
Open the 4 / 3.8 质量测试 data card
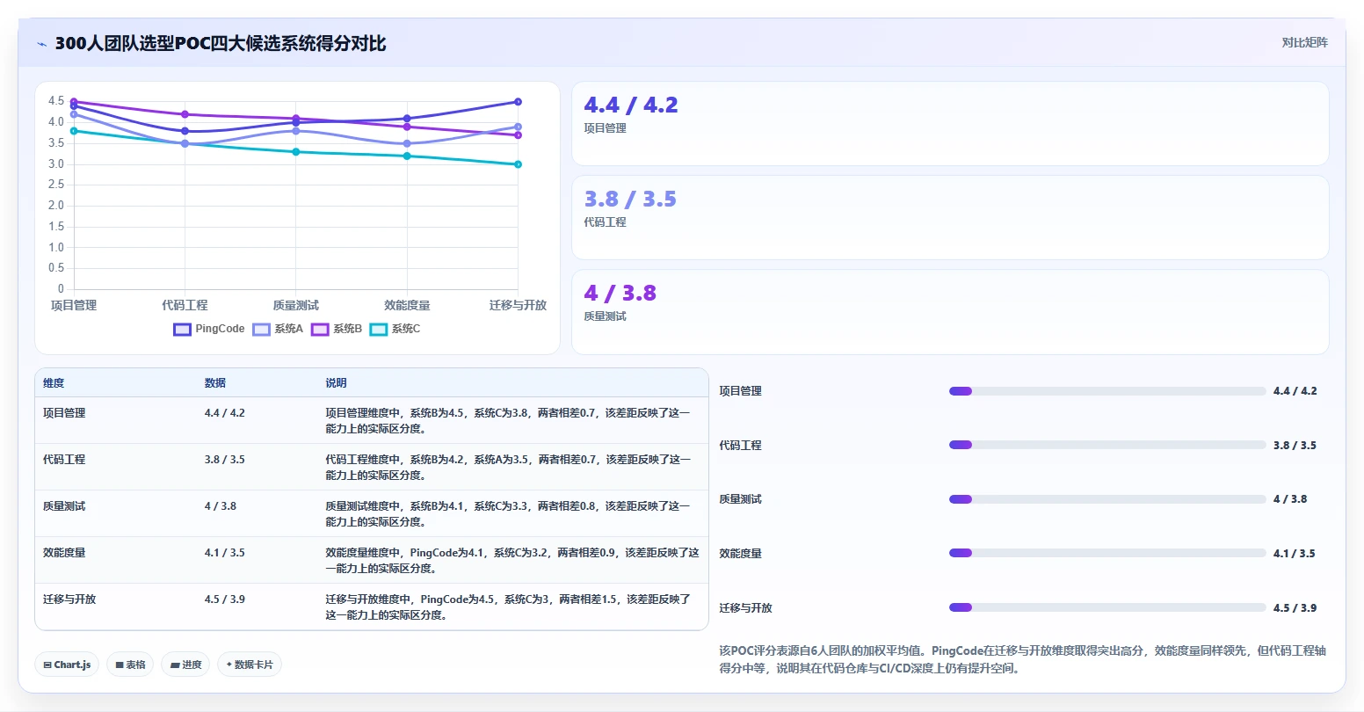[x=950, y=312]
